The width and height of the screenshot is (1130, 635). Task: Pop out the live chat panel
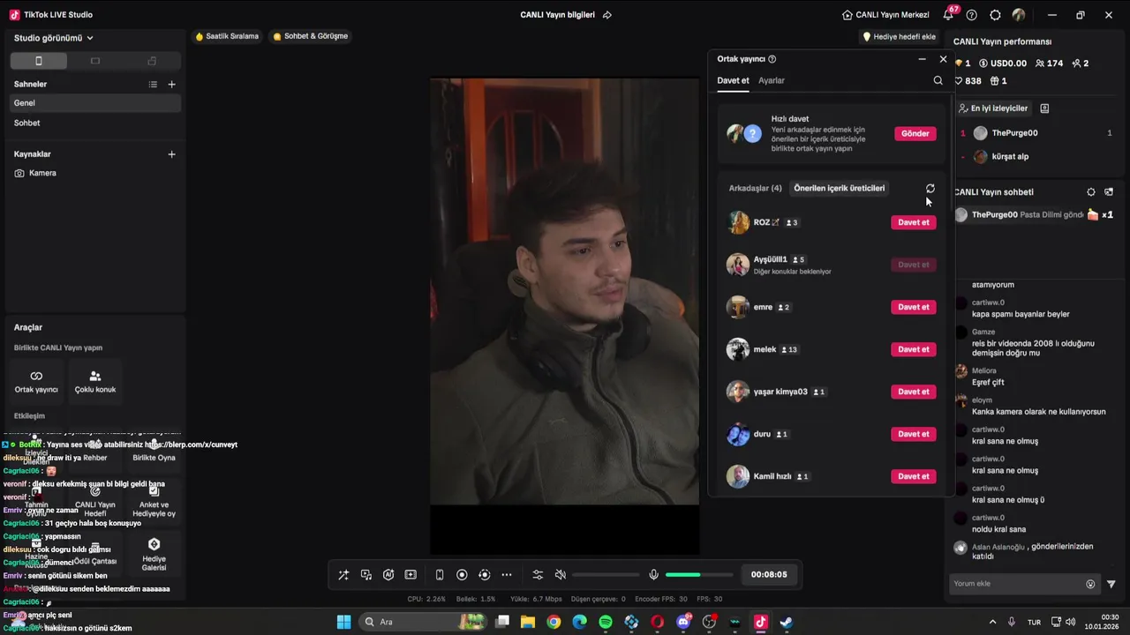pyautogui.click(x=1109, y=192)
